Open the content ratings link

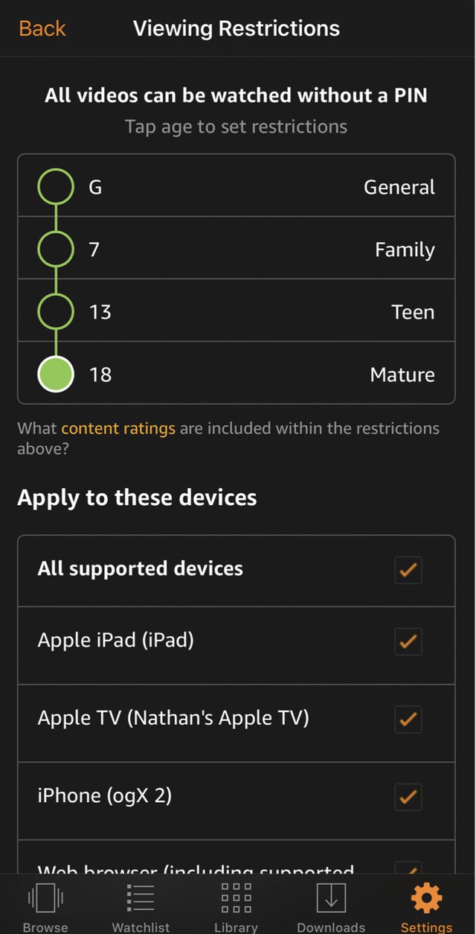tap(118, 428)
